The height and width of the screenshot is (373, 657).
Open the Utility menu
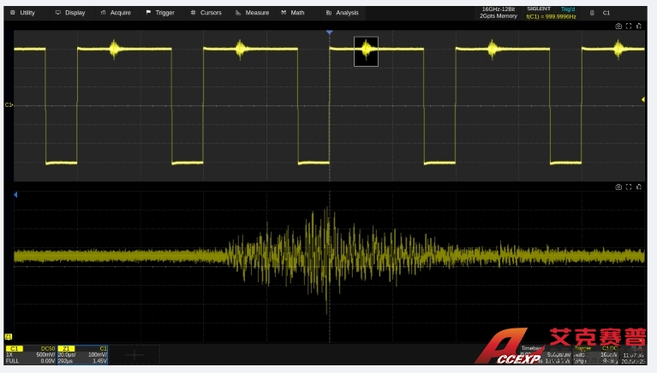22,13
